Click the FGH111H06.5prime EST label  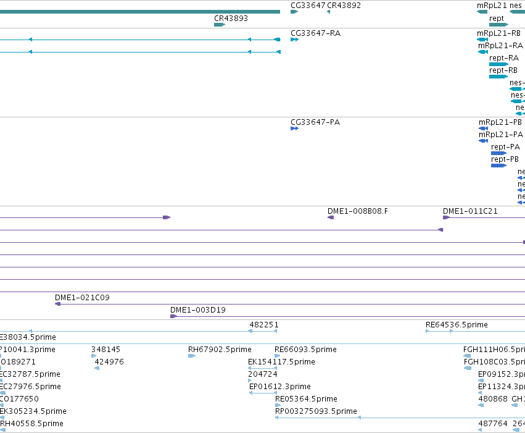(494, 350)
